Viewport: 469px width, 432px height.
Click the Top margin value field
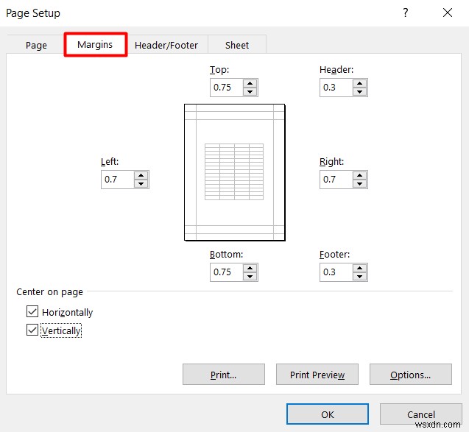227,88
